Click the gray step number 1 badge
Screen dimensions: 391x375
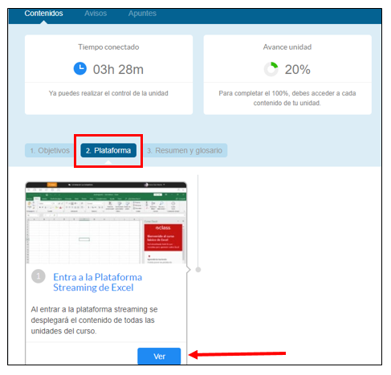pos(39,276)
